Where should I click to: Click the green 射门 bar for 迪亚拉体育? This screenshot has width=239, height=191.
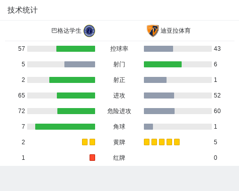(163, 64)
